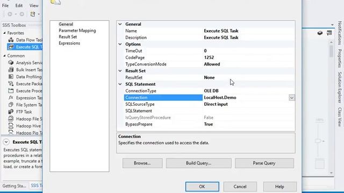Open the right panel overflow dropdown arrow

pos(332,25)
